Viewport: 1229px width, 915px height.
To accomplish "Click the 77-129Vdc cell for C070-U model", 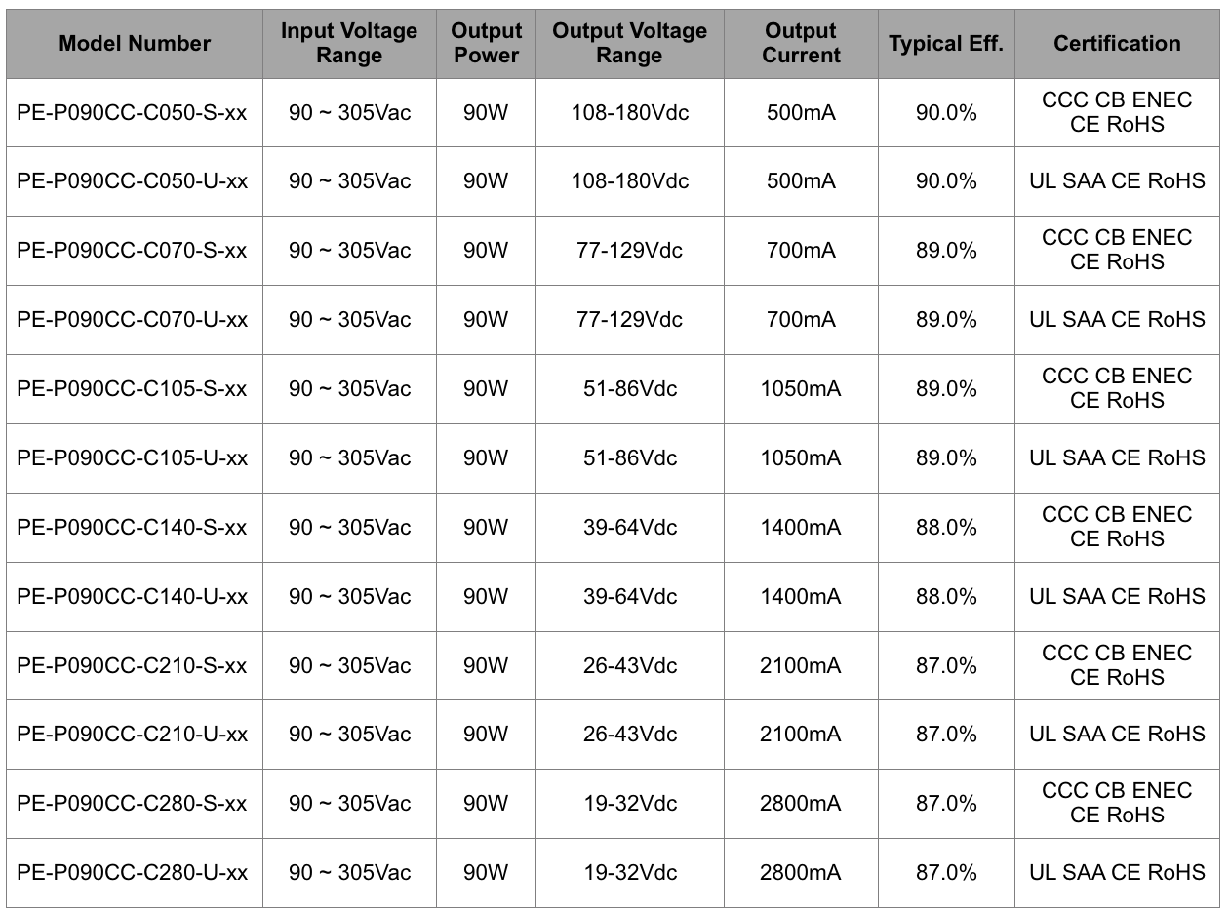I will (629, 320).
